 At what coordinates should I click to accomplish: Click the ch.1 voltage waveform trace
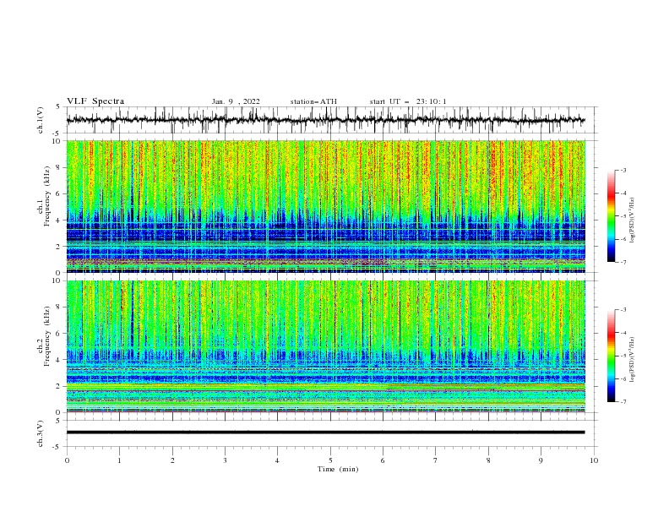(325, 120)
